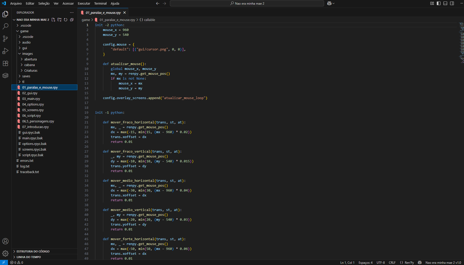464x265 pixels.
Task: Close the 01_paralax_e_mouse.rpy tab
Action: [125, 13]
